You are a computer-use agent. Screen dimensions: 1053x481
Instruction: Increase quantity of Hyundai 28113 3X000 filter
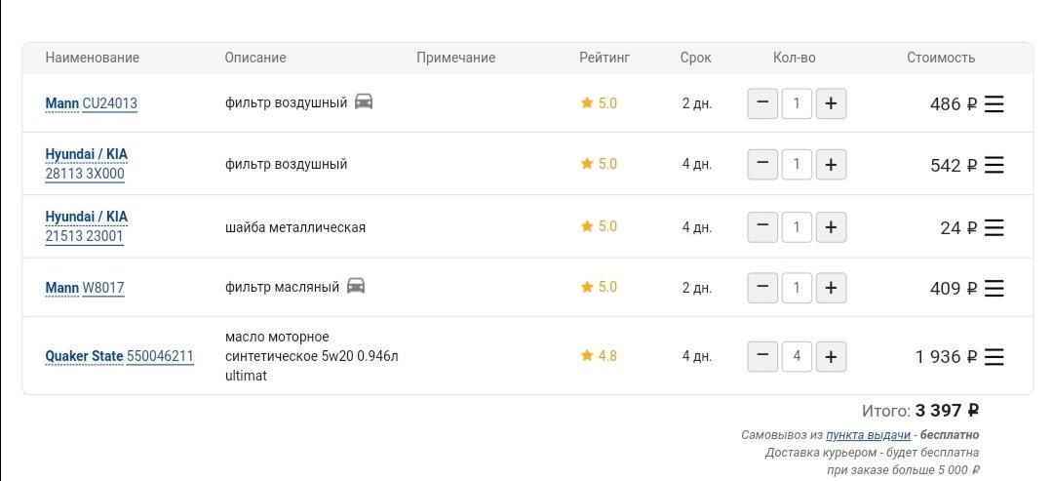click(831, 165)
